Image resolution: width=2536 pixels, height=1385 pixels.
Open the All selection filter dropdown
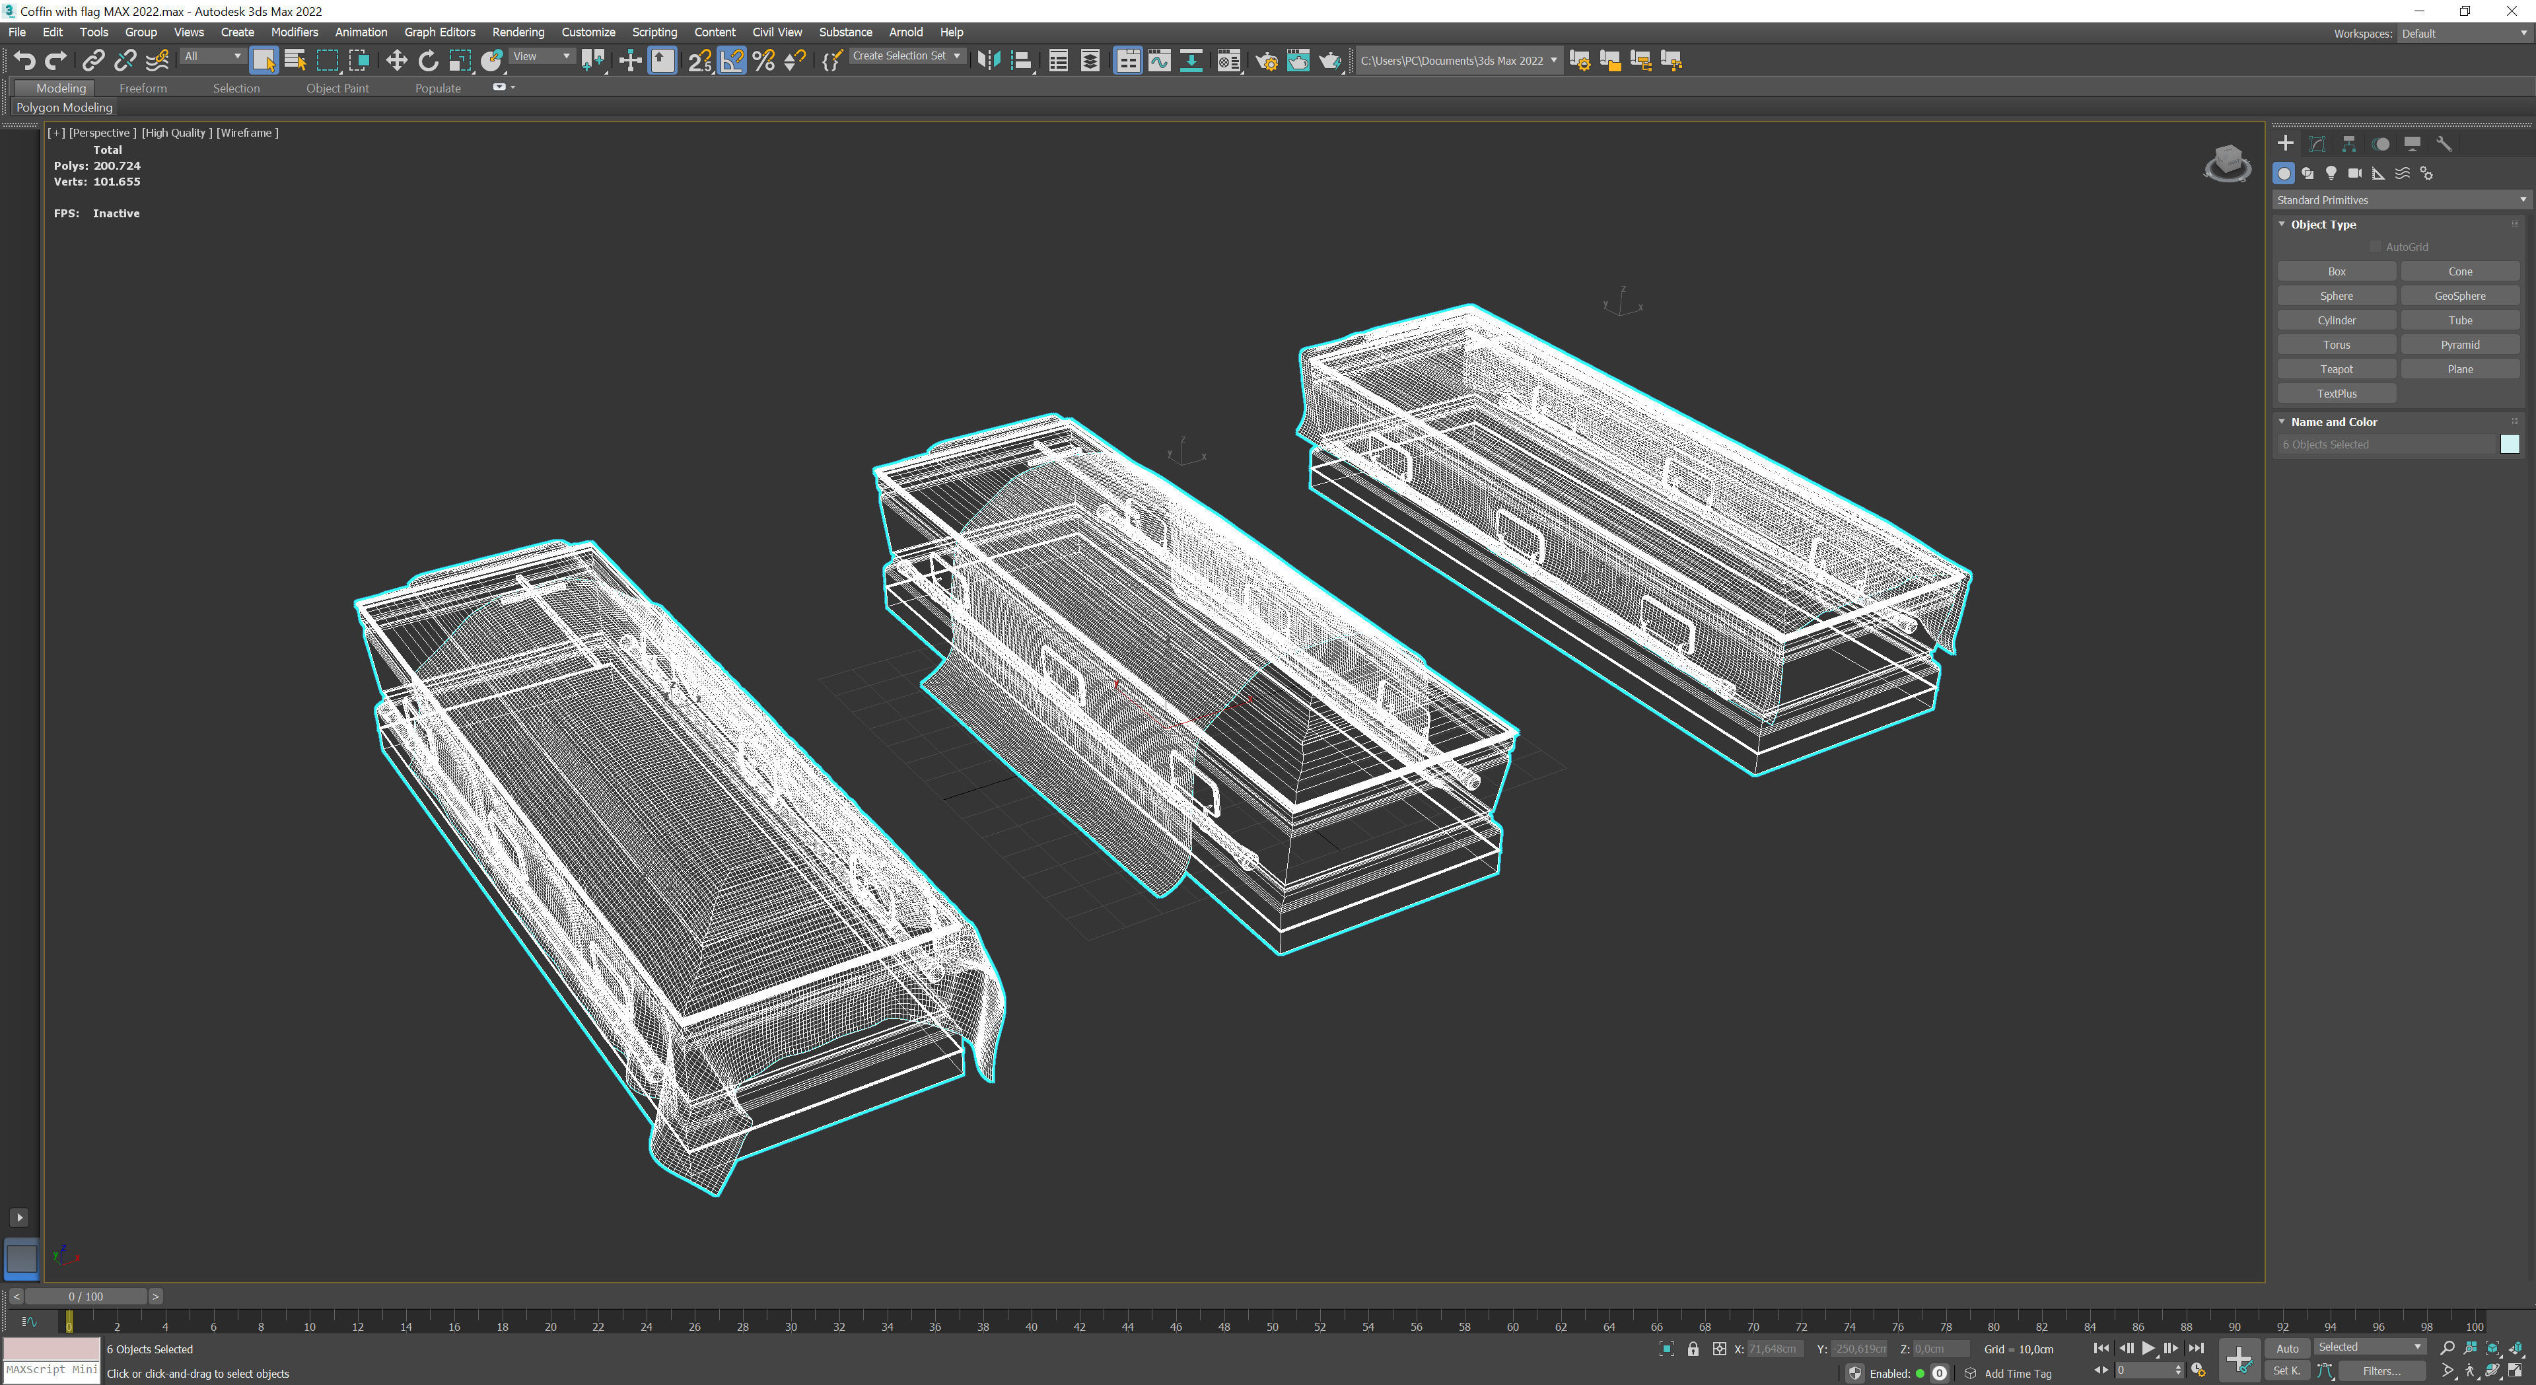click(213, 57)
